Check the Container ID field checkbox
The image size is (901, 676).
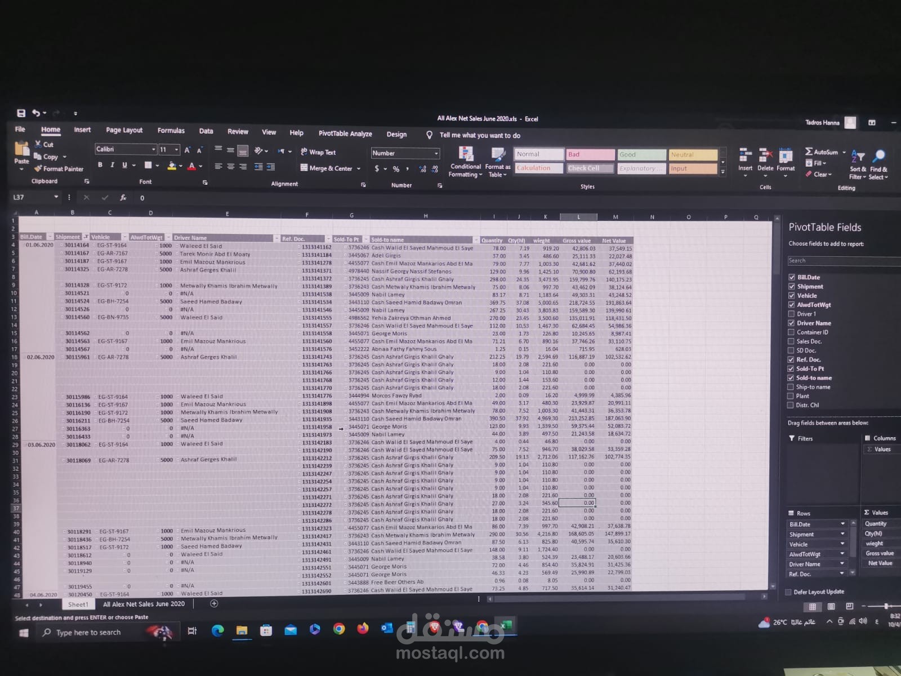pos(791,332)
